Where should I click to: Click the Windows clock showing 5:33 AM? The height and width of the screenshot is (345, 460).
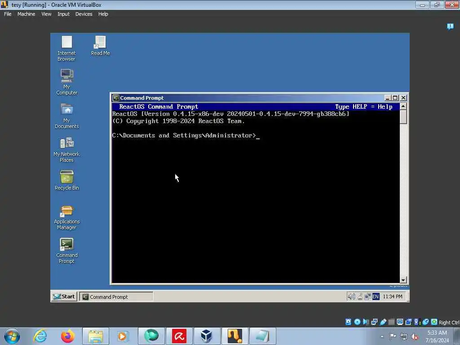point(437,336)
